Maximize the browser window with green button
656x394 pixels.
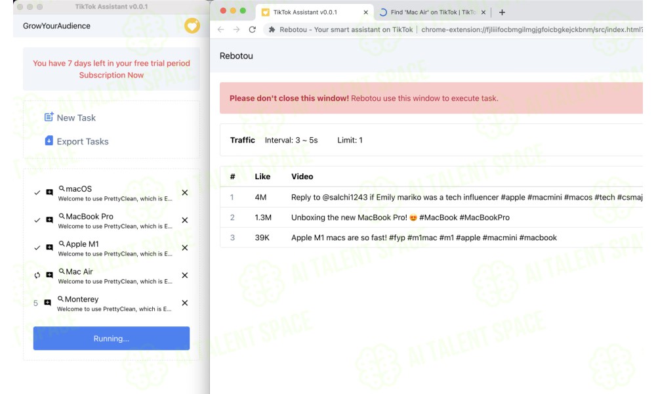[x=243, y=11]
